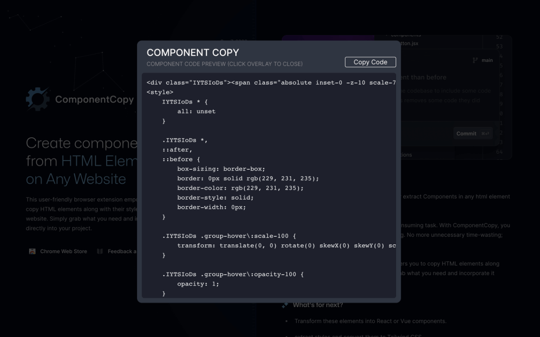The height and width of the screenshot is (337, 540).
Task: Click the 'directly into your project.' text
Action: pyautogui.click(x=59, y=228)
